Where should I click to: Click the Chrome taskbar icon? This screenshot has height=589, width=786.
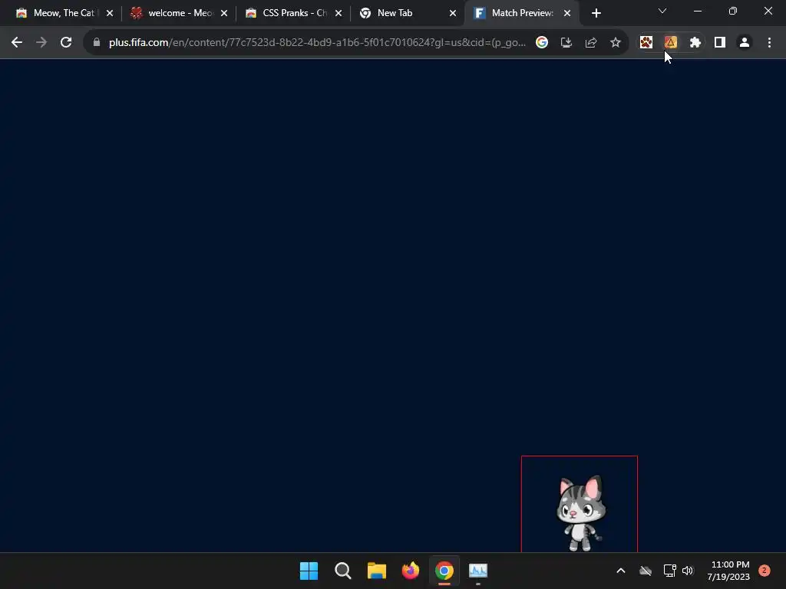pos(444,571)
